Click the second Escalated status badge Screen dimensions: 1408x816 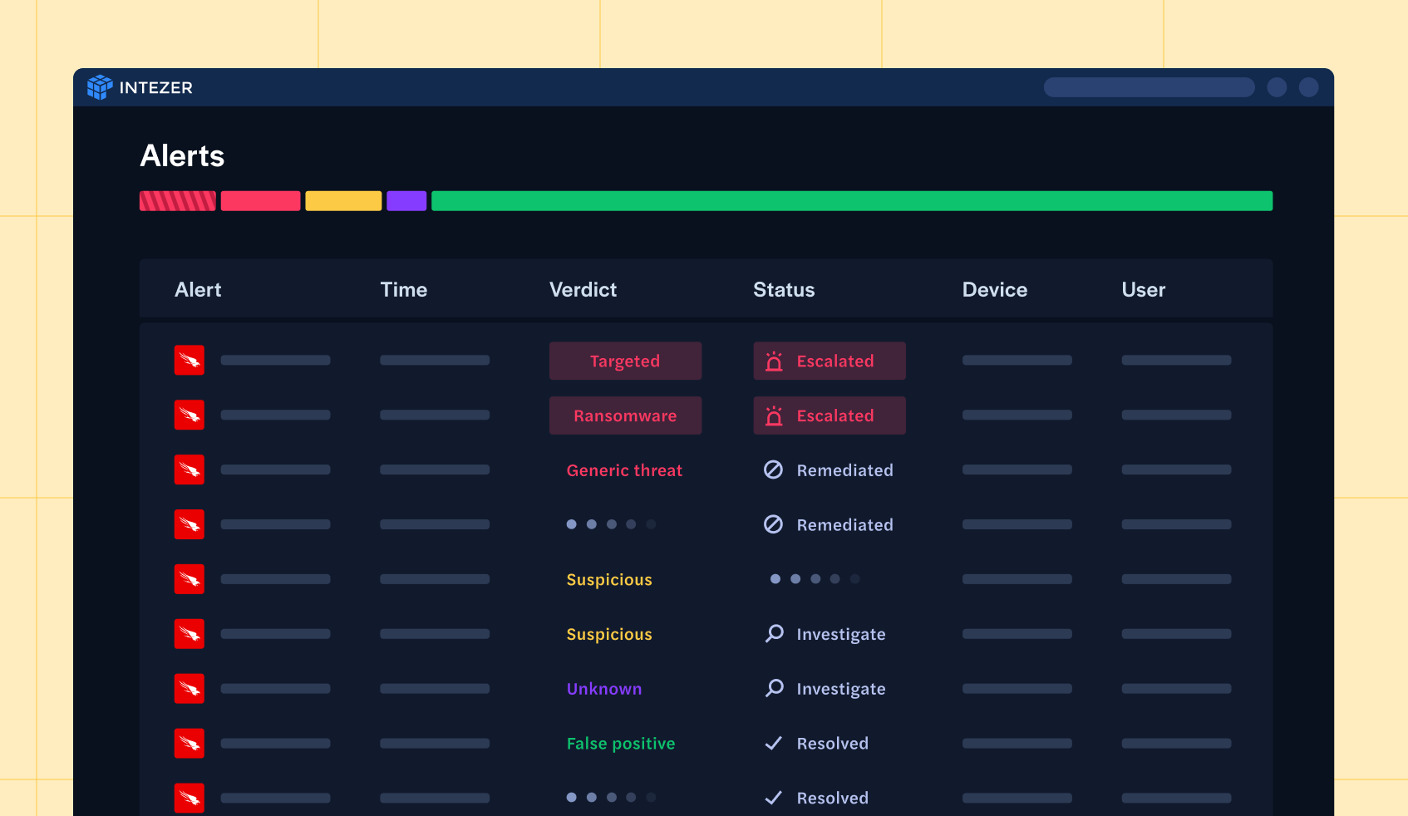coord(830,415)
